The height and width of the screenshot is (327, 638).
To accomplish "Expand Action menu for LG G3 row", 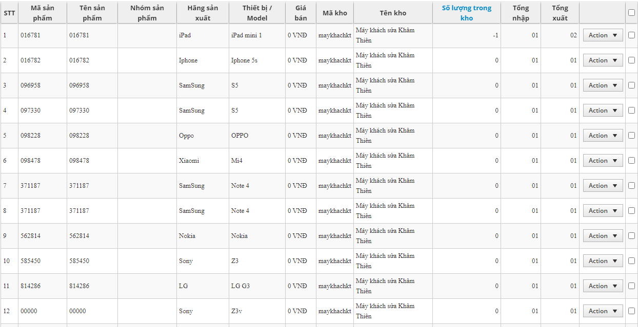I will [x=603, y=286].
